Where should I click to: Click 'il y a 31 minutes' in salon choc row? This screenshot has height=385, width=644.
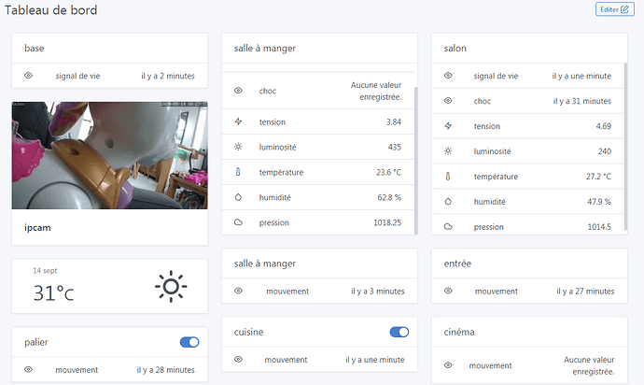[582, 101]
